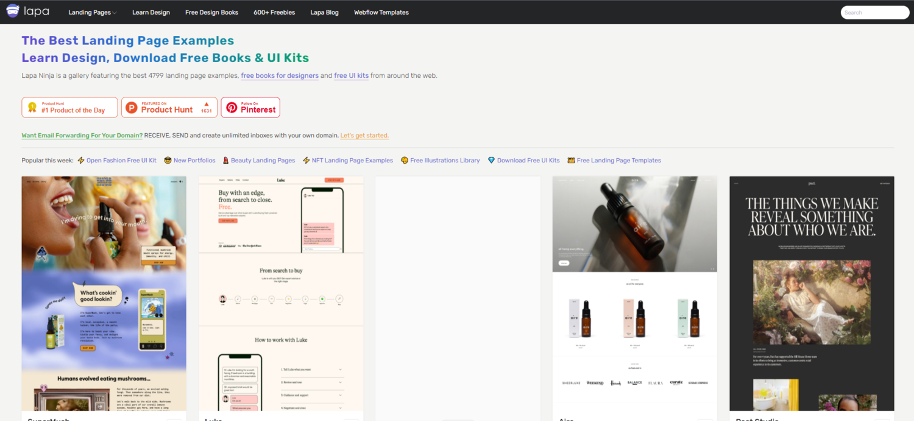Open Webflow Templates nav item
The width and height of the screenshot is (914, 421).
381,12
